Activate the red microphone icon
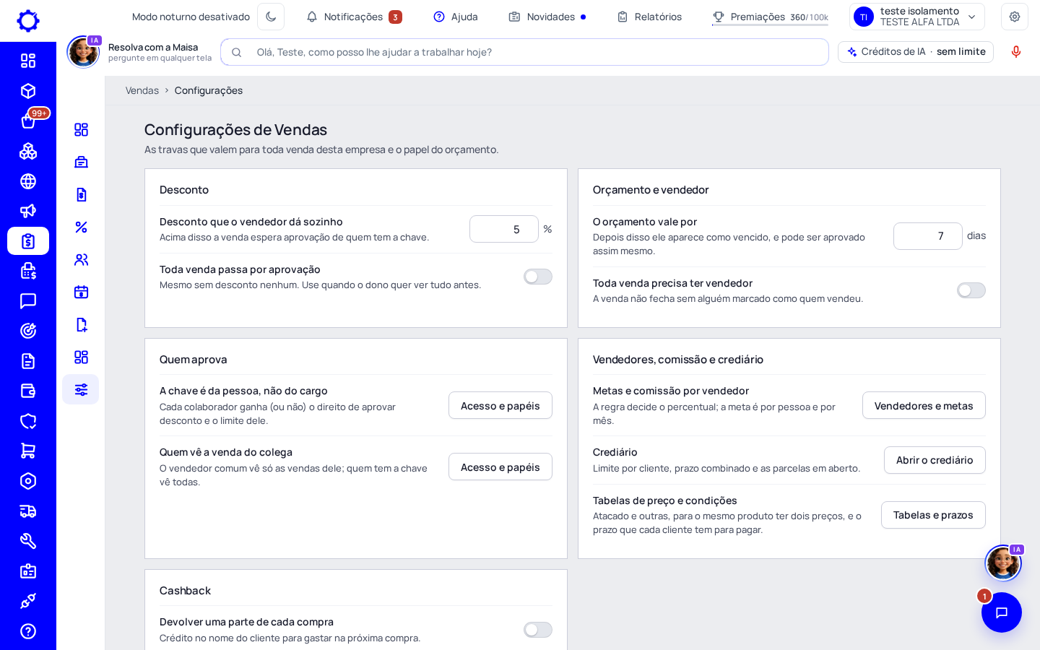This screenshot has height=650, width=1040. click(1016, 52)
